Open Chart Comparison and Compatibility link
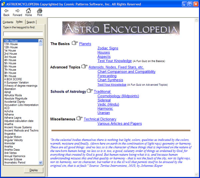The height and width of the screenshot is (178, 200). coord(126,72)
